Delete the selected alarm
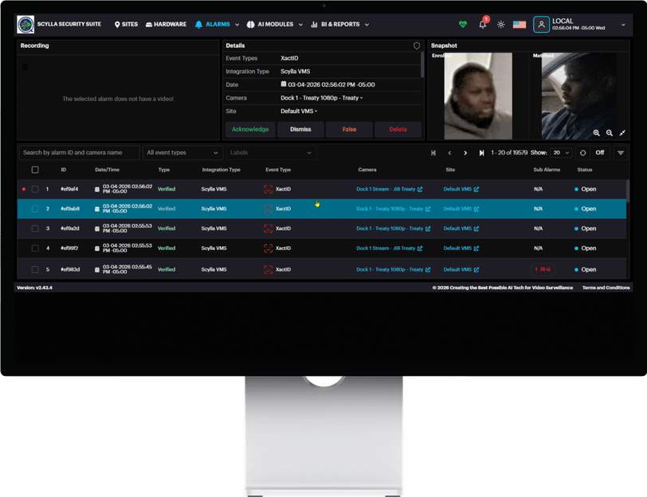The height and width of the screenshot is (497, 647). coord(398,129)
